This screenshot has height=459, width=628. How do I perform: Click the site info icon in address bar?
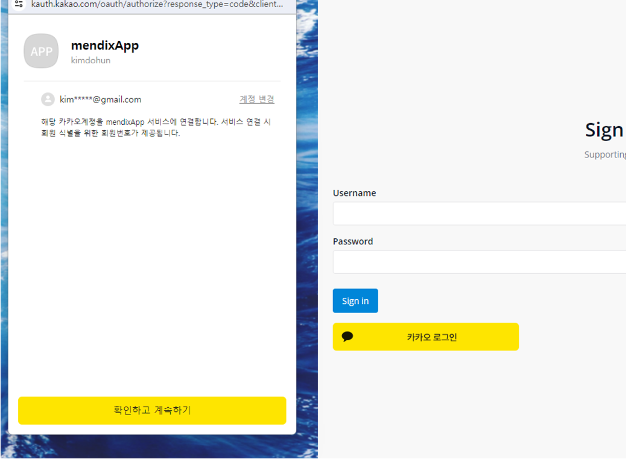point(19,4)
